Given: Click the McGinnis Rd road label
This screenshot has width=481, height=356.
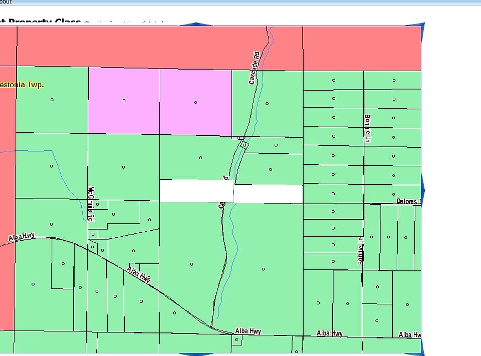Looking at the screenshot, I should click(91, 204).
